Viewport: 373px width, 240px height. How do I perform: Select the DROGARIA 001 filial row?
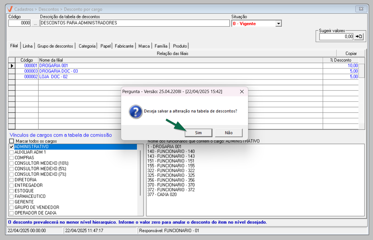point(183,66)
